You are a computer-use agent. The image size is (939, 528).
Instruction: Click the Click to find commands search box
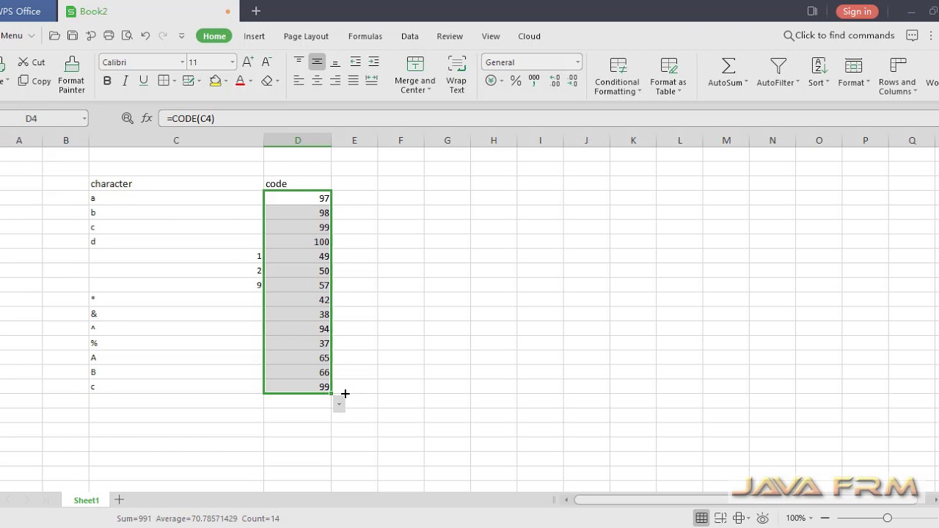point(839,35)
